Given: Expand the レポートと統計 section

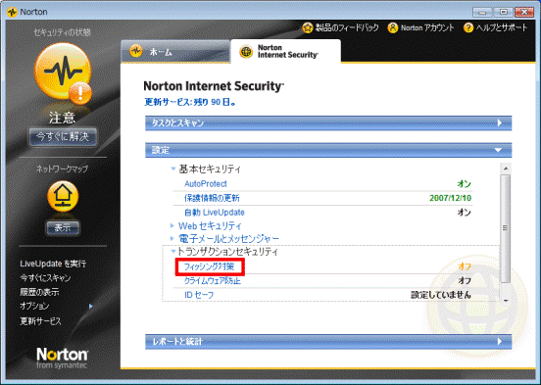Looking at the screenshot, I should coord(328,342).
